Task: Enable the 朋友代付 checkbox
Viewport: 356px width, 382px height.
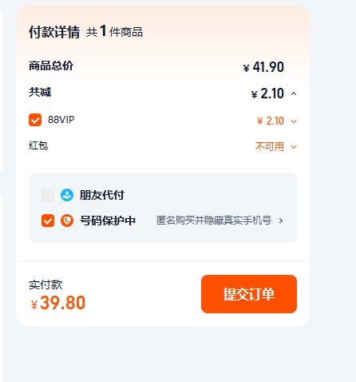Action: [x=48, y=195]
